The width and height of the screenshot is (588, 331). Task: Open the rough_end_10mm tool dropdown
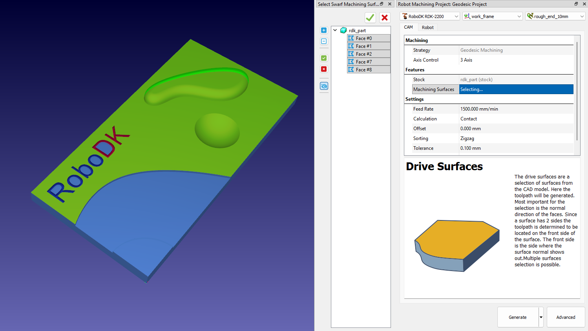pyautogui.click(x=555, y=16)
